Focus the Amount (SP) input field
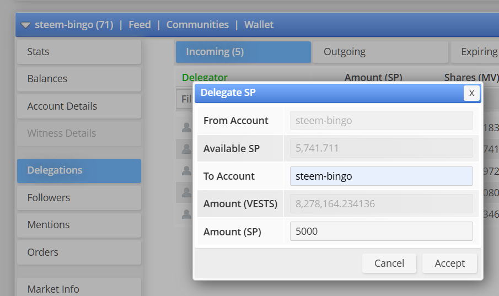Image resolution: width=499 pixels, height=296 pixels. click(x=381, y=232)
